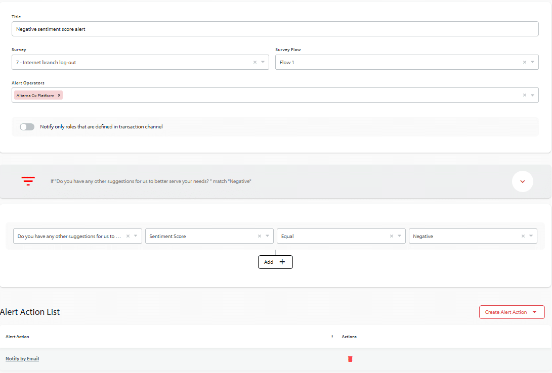
Task: Clear the Negative value selection
Action: tap(523, 236)
